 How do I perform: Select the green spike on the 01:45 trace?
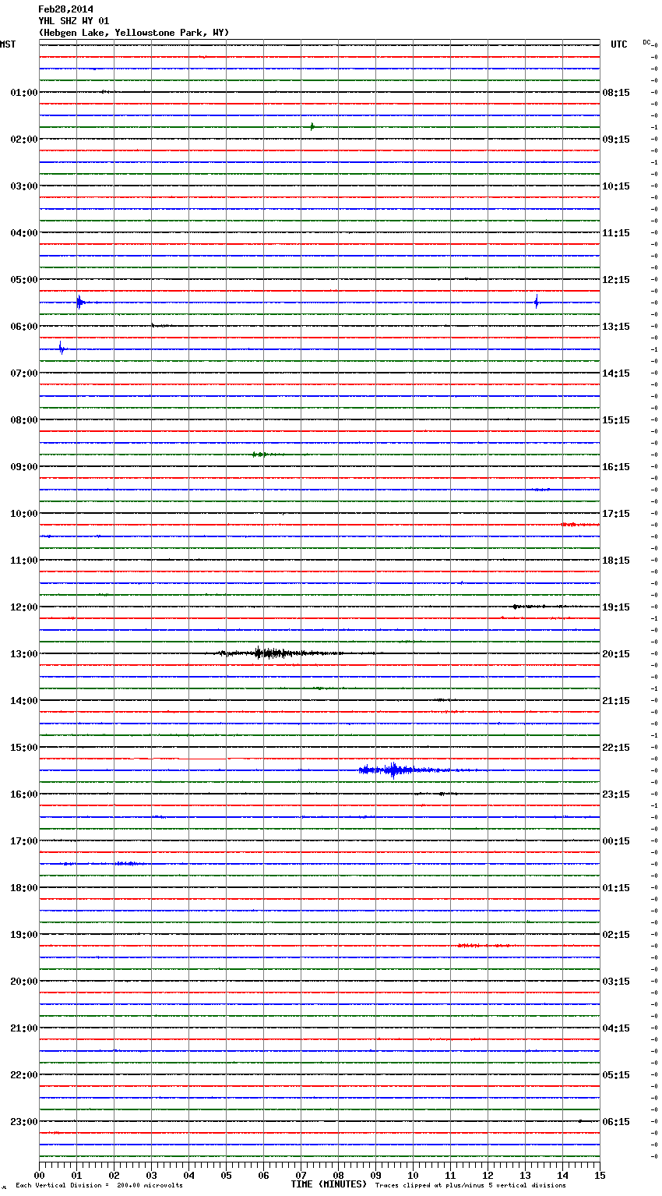click(312, 126)
